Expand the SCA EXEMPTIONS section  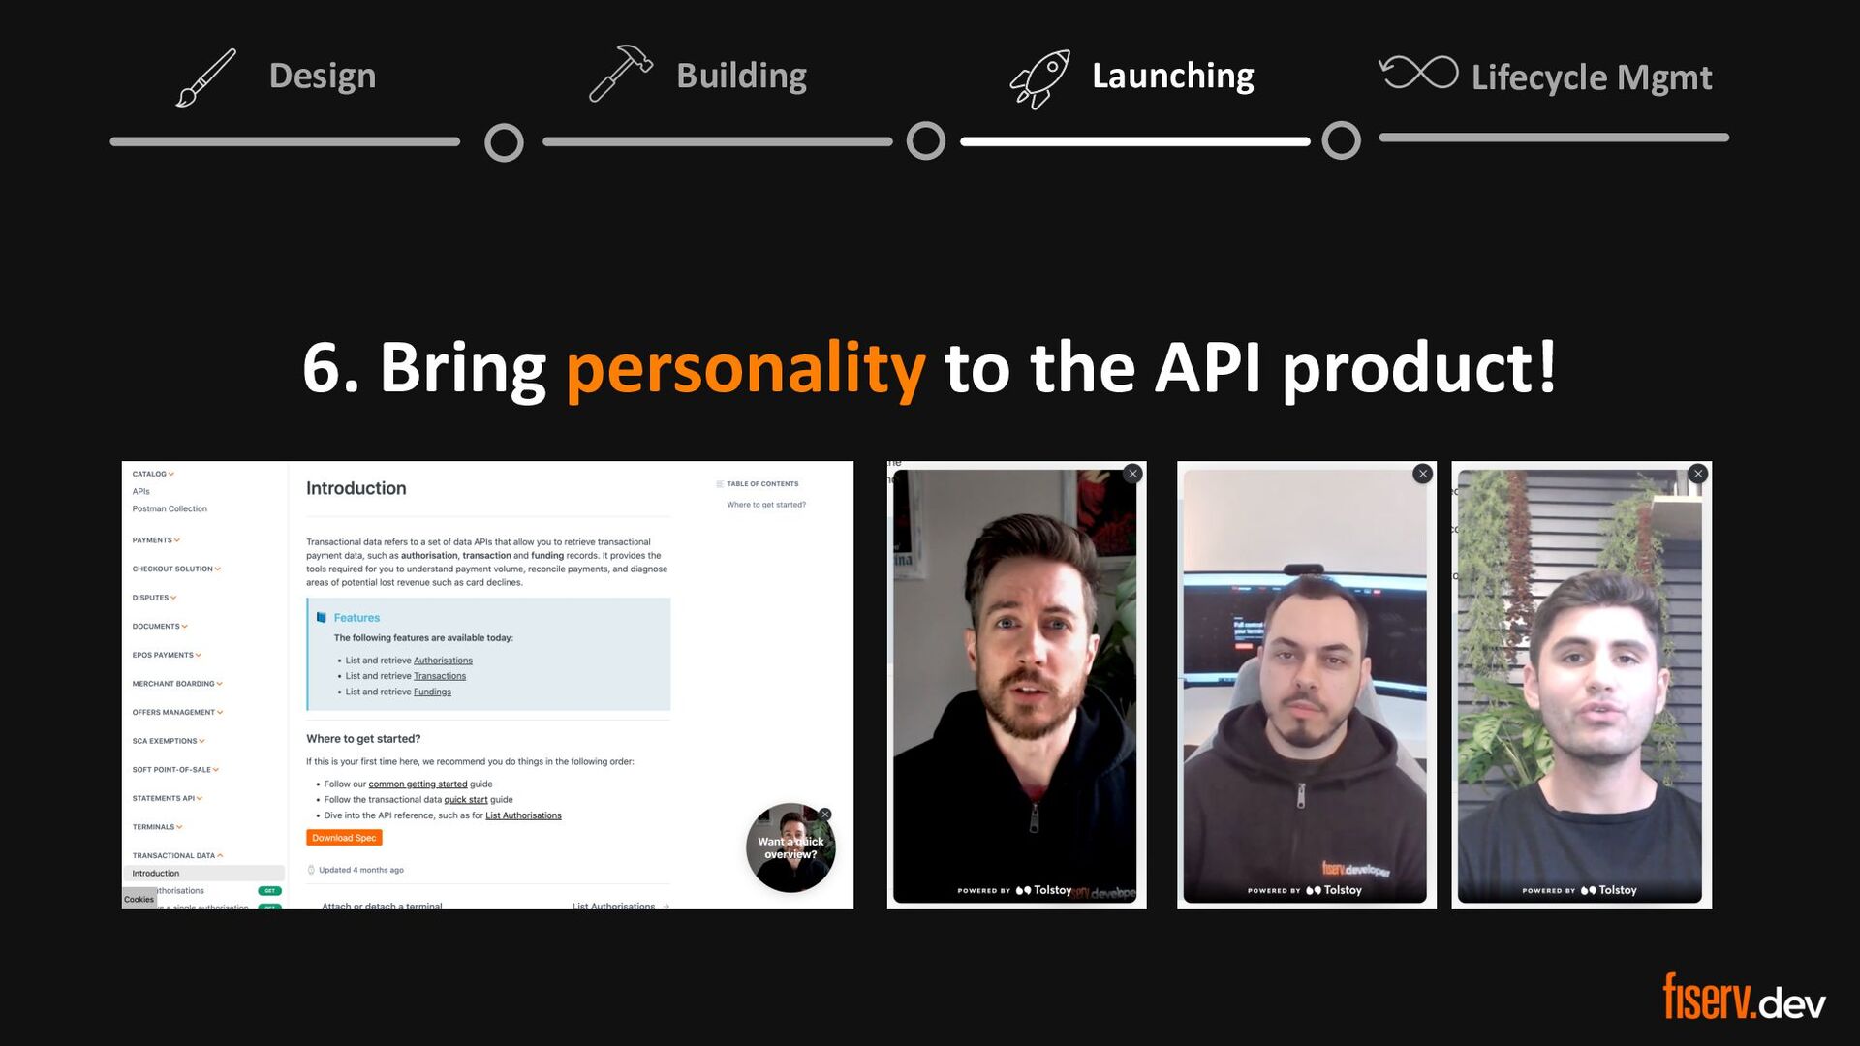[x=169, y=741]
